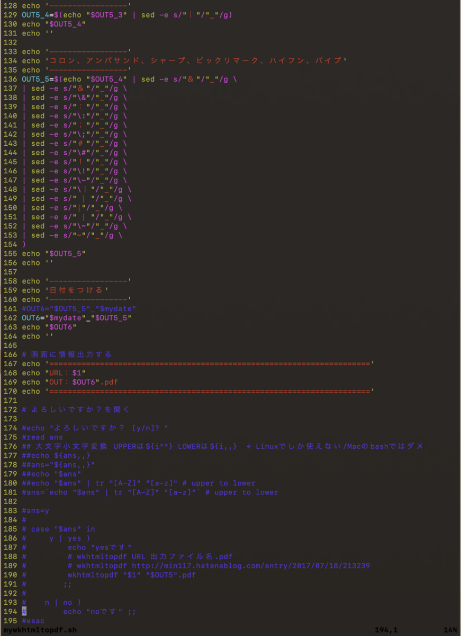Click the highlighted cursor block on line 194
This screenshot has height=636, width=461.
click(24, 611)
